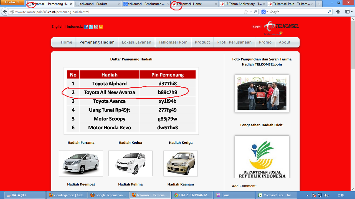Click the page vertical scrollbar
355x199 pixels.
353,44
